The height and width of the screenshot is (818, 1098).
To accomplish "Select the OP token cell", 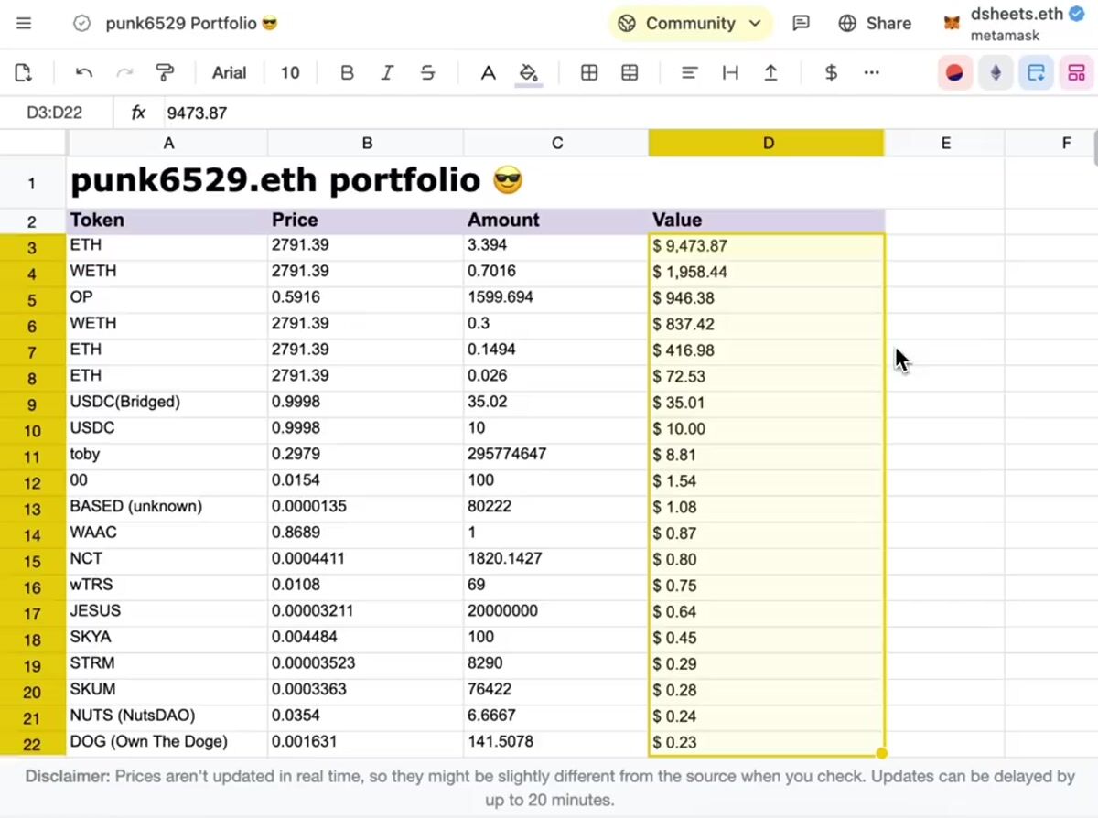I will pos(168,298).
